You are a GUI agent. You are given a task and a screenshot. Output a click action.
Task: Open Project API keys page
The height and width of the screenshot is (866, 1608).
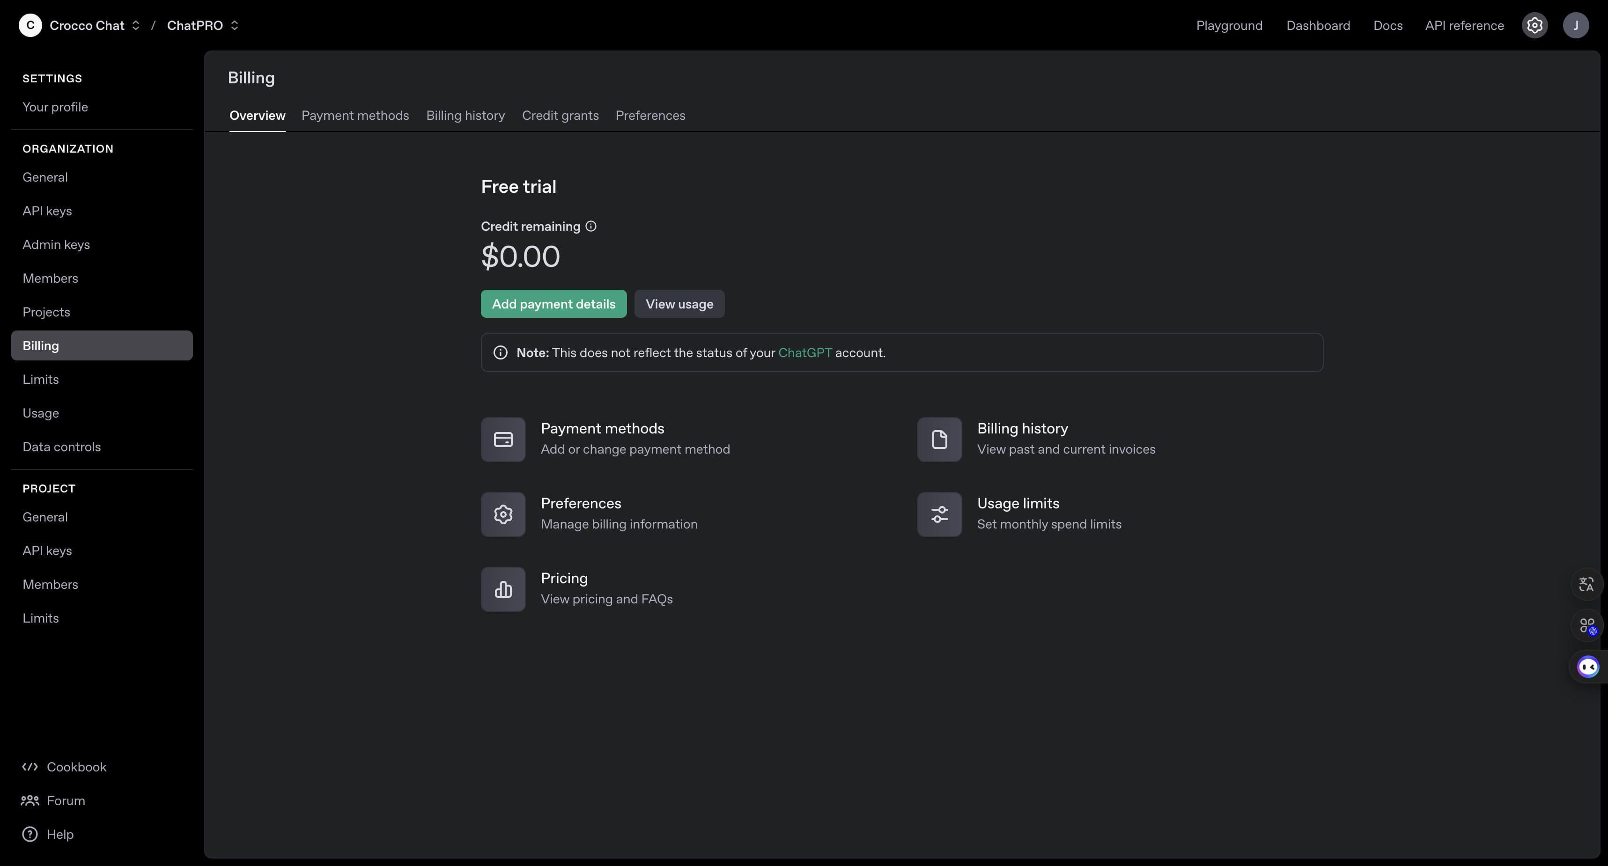[x=102, y=551]
